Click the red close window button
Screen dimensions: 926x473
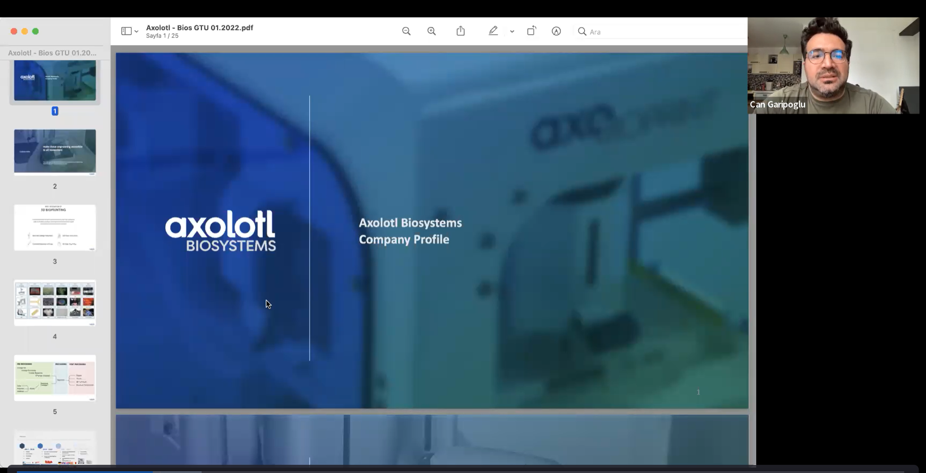(x=14, y=31)
